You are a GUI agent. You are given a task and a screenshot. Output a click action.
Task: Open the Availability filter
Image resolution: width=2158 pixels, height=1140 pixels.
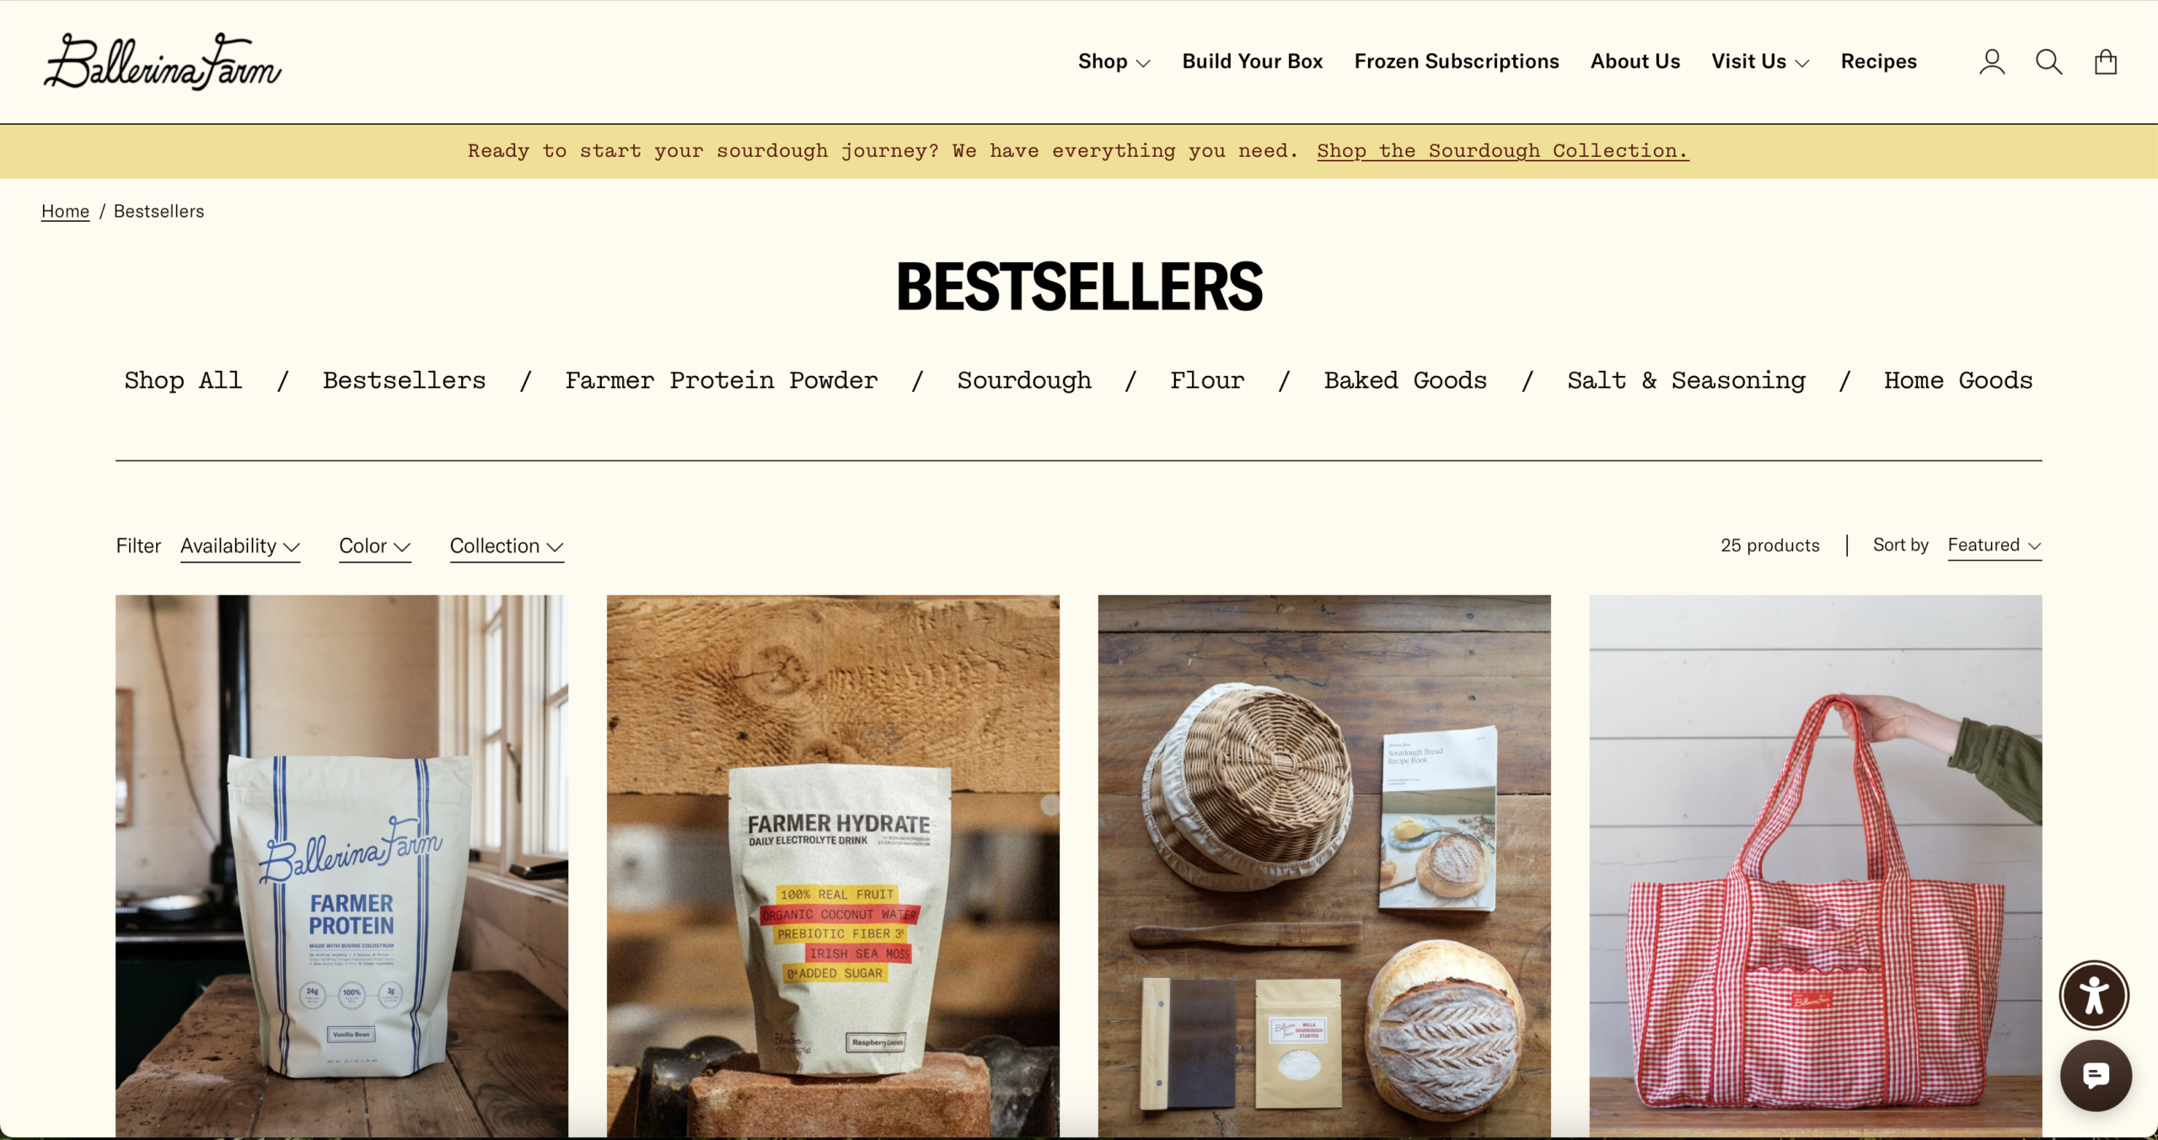240,546
